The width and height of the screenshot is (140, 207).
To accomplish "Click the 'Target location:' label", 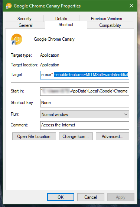I will click(x=25, y=65).
